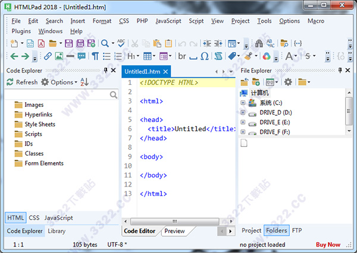
Task: Run the ABC spell check
Action: [x=121, y=43]
